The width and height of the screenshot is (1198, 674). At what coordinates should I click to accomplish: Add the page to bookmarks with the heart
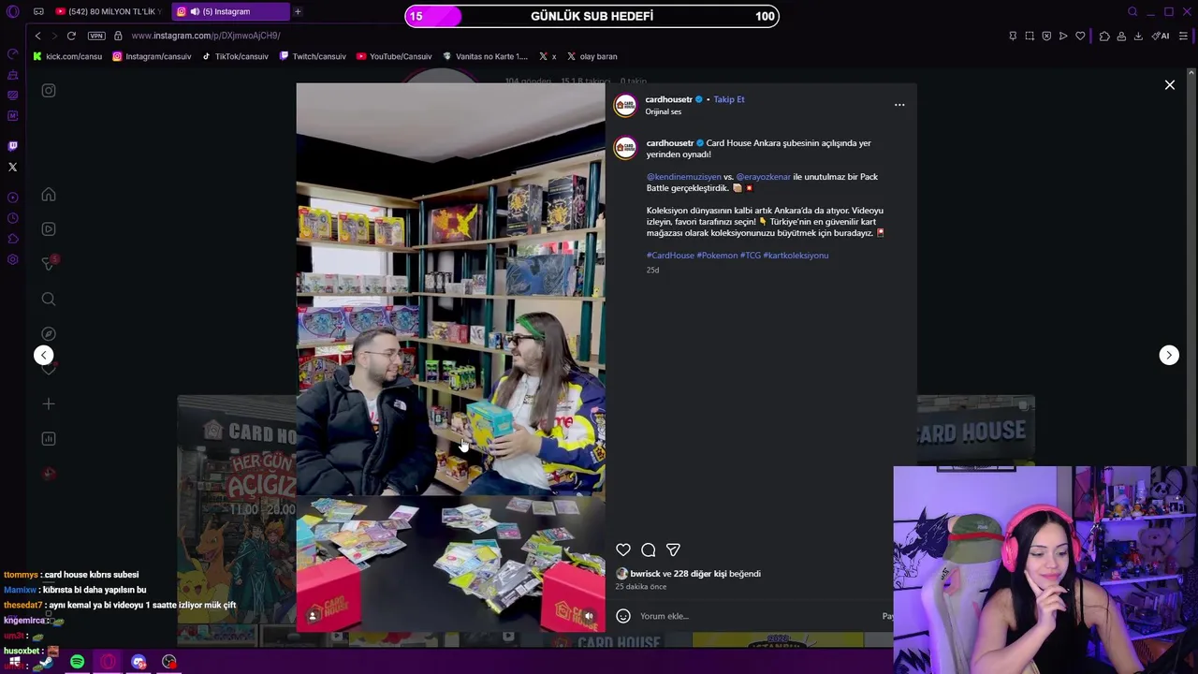(x=1080, y=36)
